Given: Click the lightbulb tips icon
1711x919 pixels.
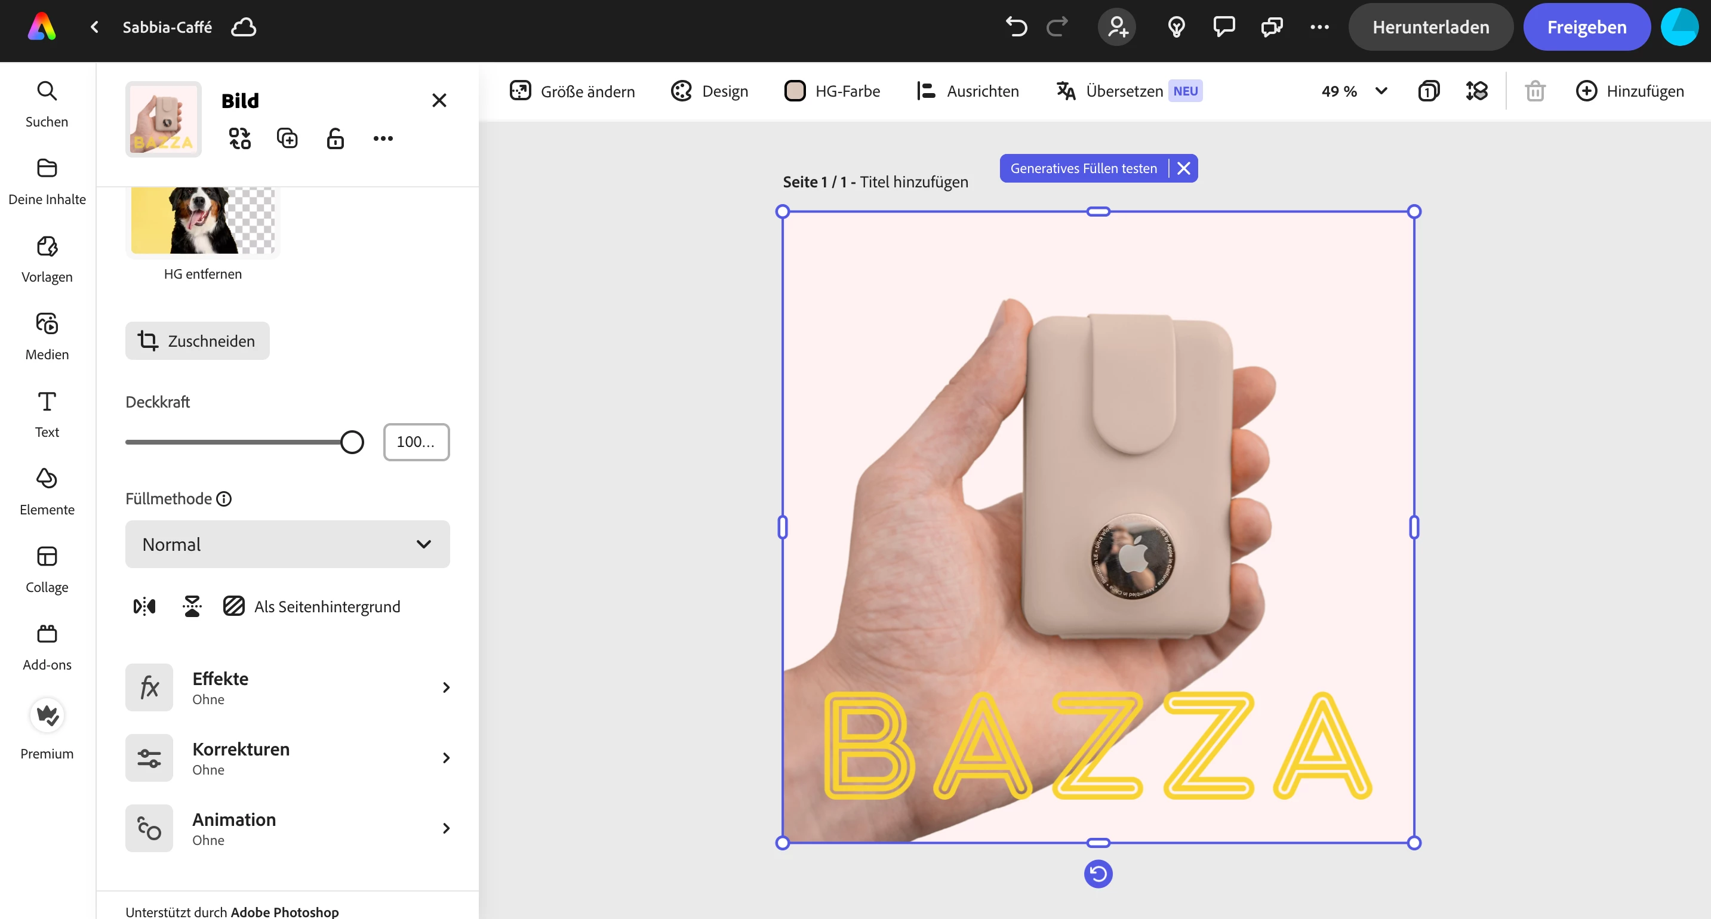Looking at the screenshot, I should 1175,27.
